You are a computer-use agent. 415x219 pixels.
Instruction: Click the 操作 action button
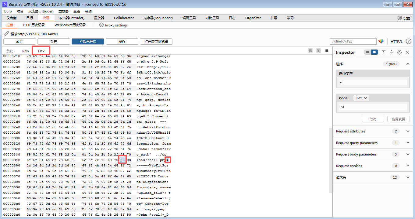pyautogui.click(x=122, y=42)
